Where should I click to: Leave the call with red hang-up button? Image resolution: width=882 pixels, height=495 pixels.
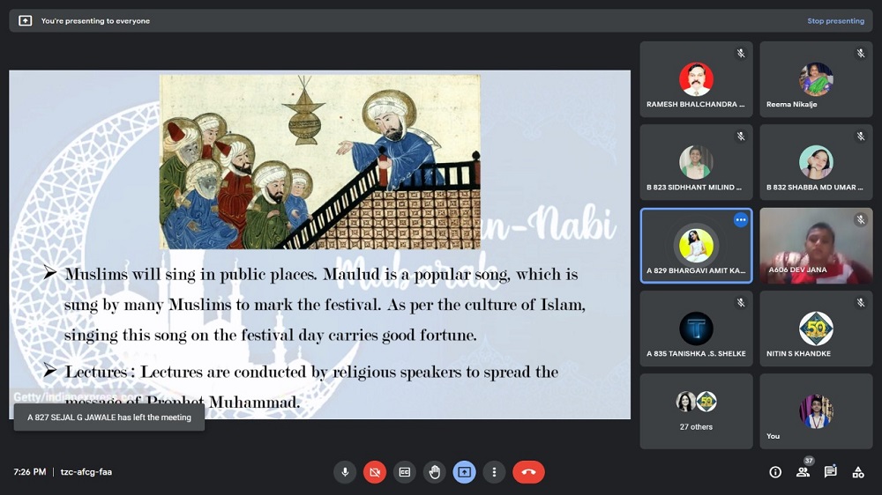[528, 472]
